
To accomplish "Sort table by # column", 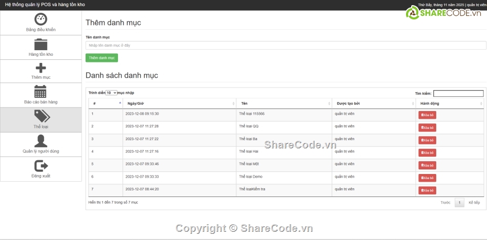I will (x=106, y=103).
